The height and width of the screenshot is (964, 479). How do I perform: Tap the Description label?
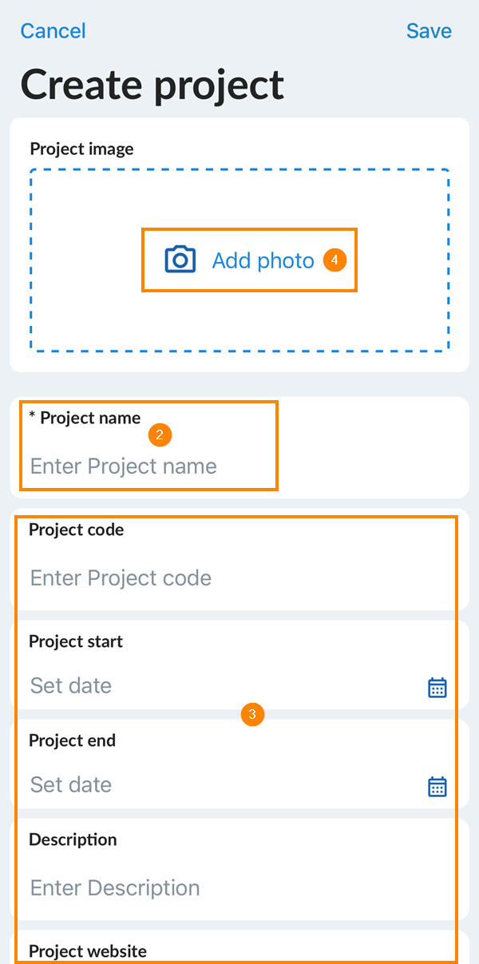(x=73, y=839)
